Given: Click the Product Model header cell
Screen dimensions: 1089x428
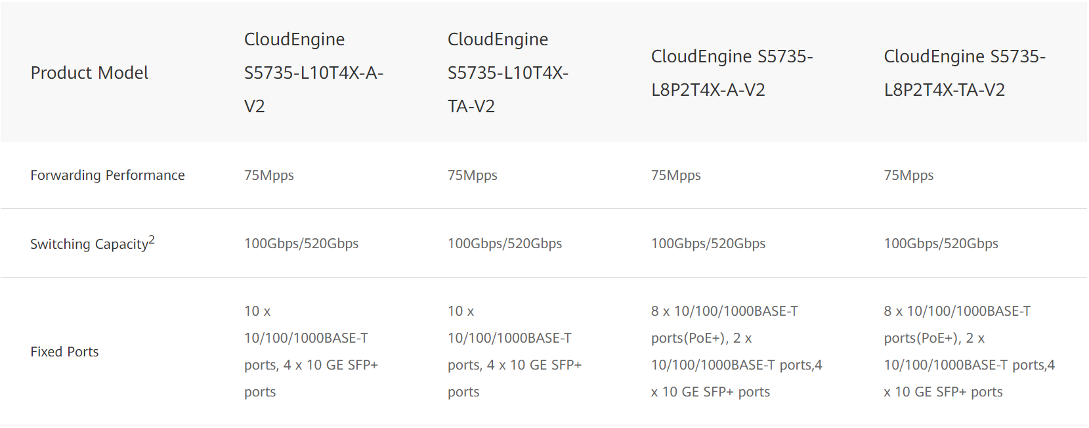Looking at the screenshot, I should pos(89,73).
